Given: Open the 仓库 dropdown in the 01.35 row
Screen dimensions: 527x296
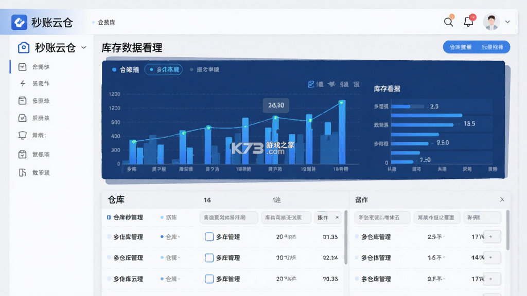Looking at the screenshot, I should tap(170, 237).
